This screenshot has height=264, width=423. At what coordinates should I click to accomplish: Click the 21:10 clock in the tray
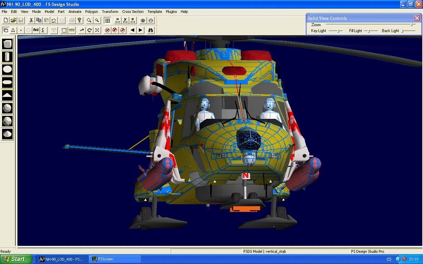point(413,259)
